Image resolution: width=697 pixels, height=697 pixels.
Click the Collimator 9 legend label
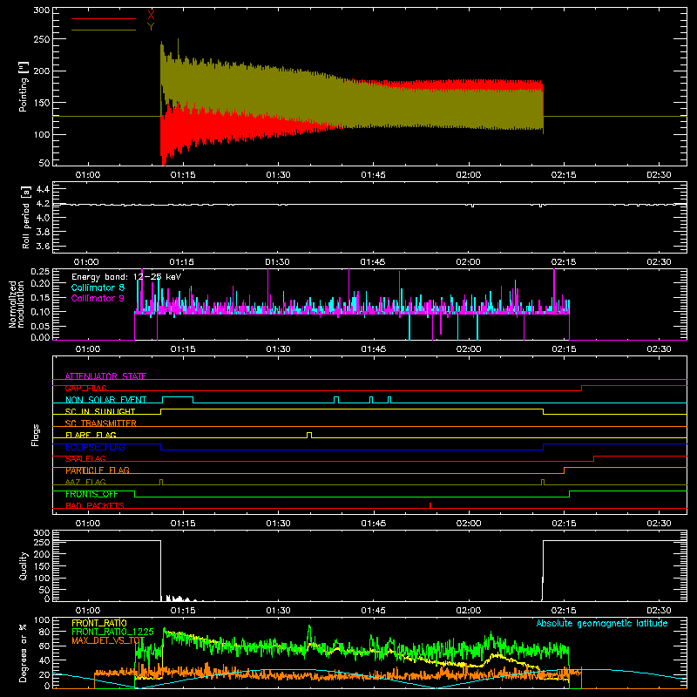[x=98, y=298]
